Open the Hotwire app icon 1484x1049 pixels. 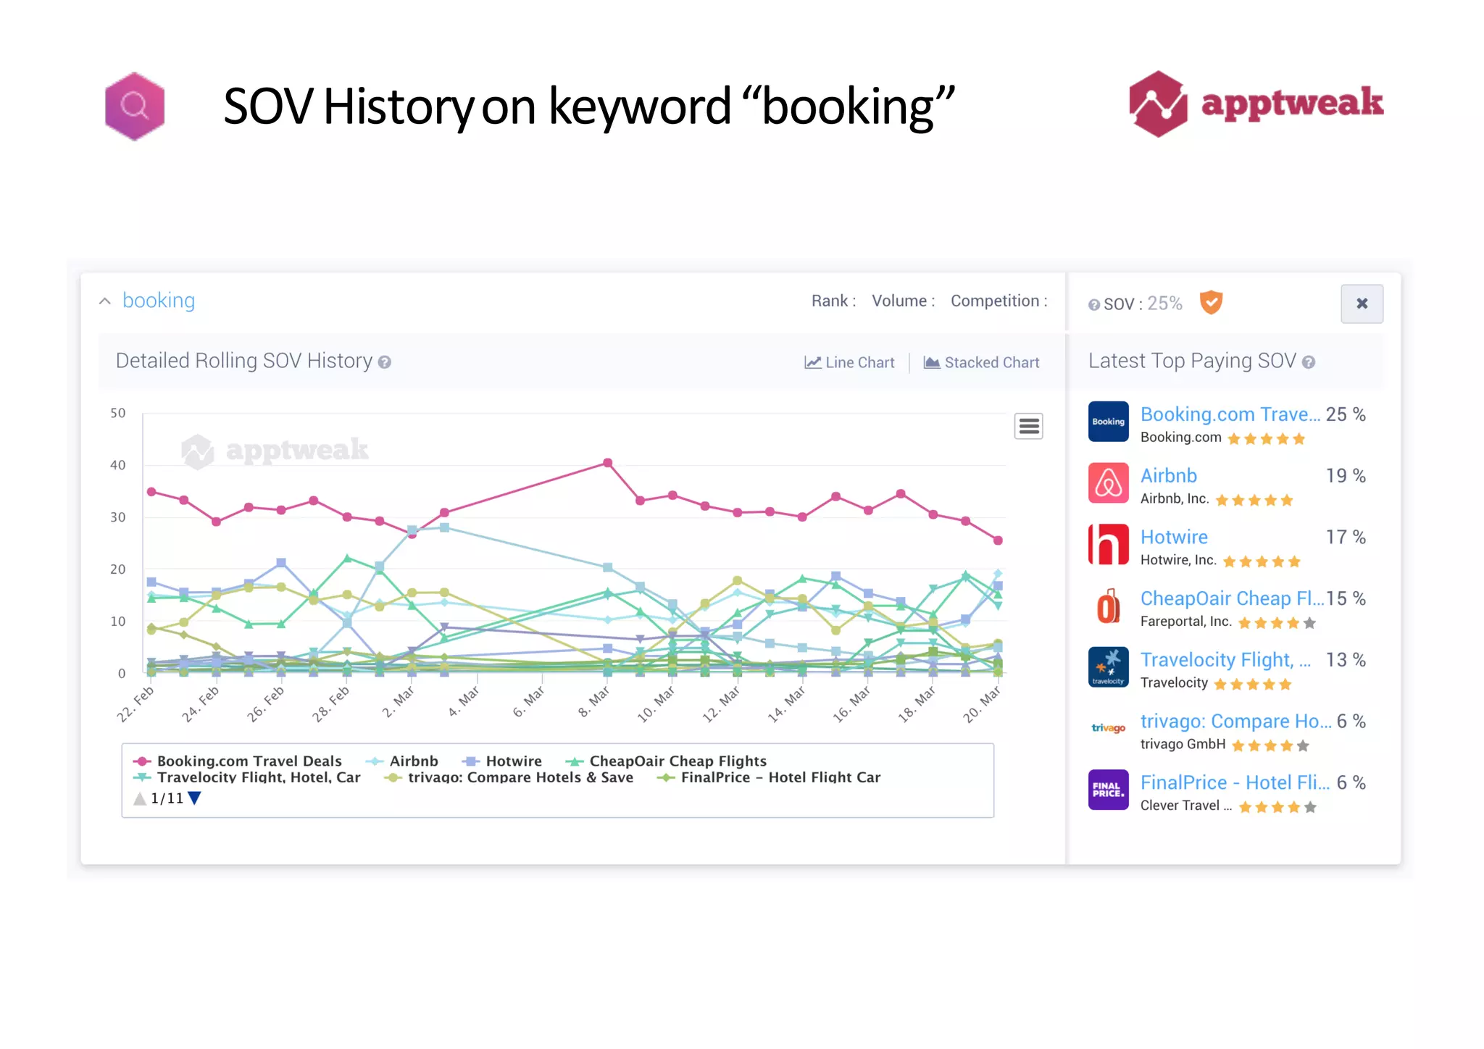coord(1108,544)
